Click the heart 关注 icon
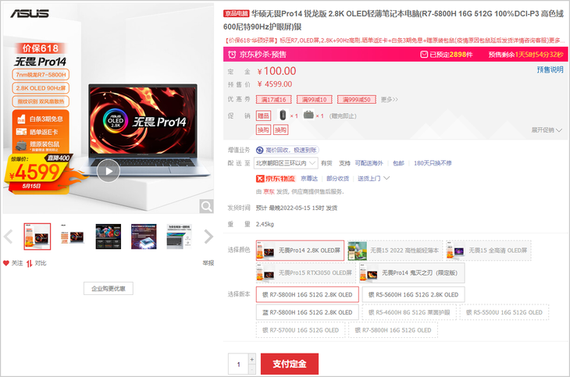Viewport: 570px width, 377px height. pos(7,263)
